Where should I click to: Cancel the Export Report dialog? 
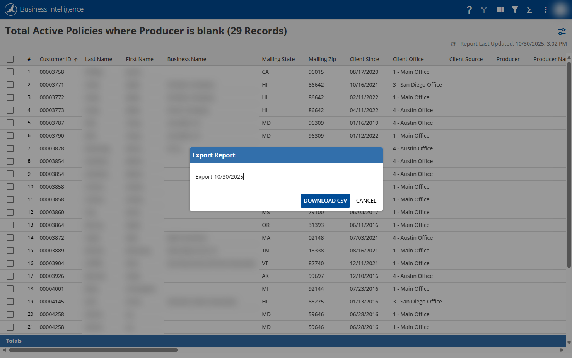[x=366, y=201]
